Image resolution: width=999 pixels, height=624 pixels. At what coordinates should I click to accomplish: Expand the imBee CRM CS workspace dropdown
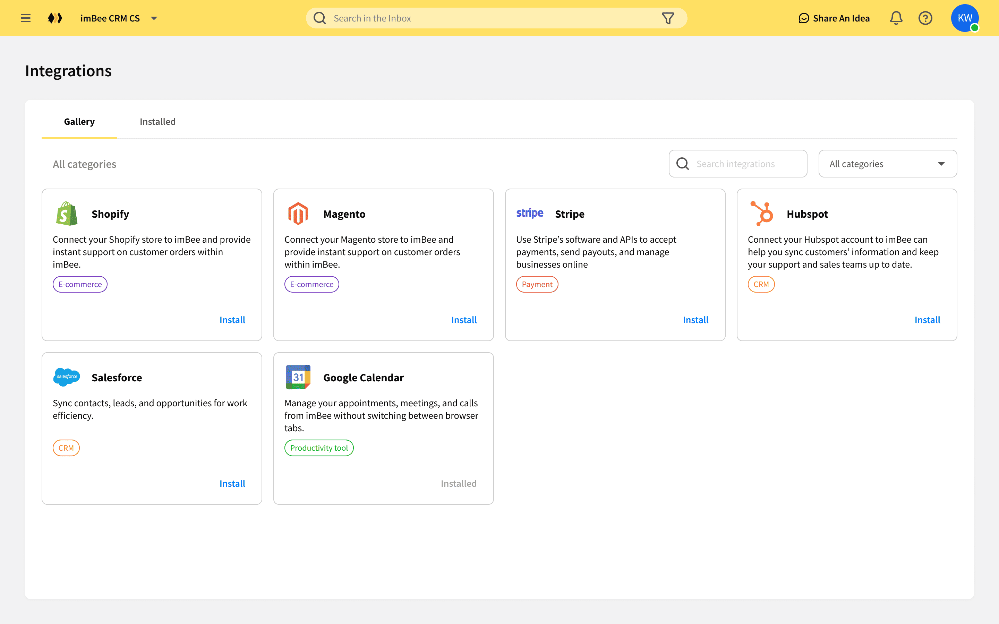click(154, 18)
